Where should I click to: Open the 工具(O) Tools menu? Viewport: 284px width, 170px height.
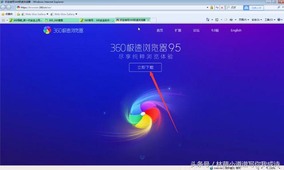coord(270,20)
